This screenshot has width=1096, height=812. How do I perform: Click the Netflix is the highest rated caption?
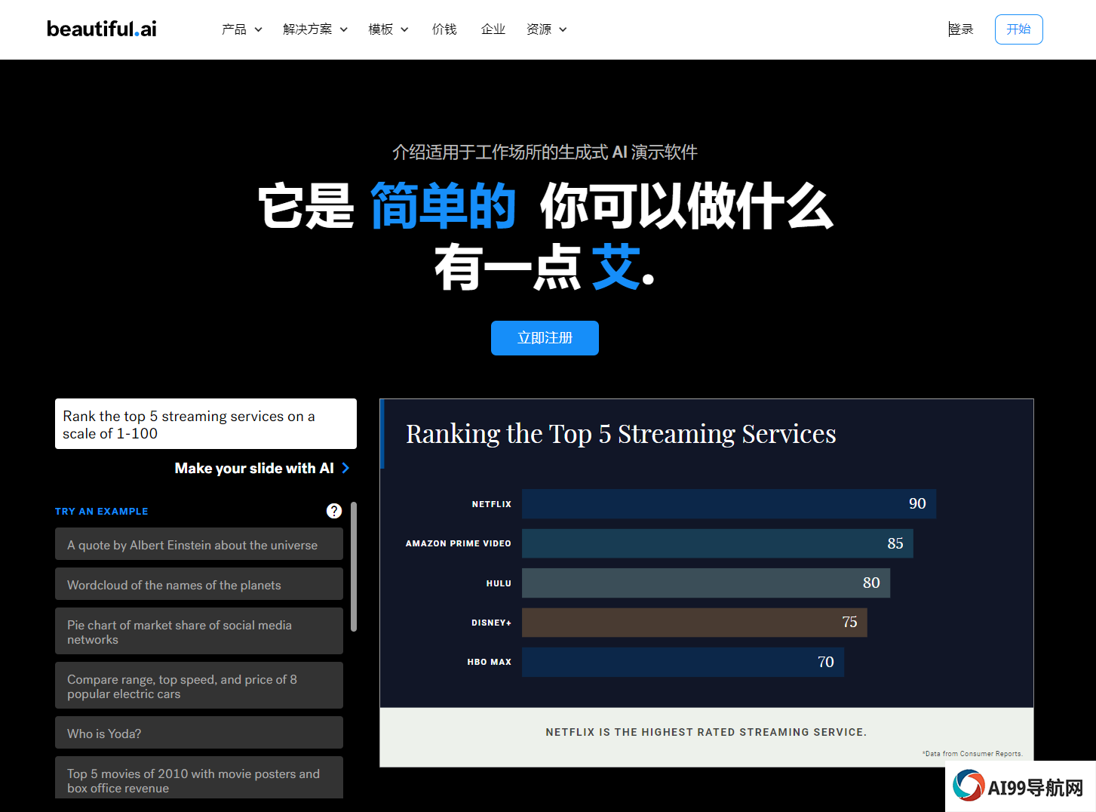706,732
